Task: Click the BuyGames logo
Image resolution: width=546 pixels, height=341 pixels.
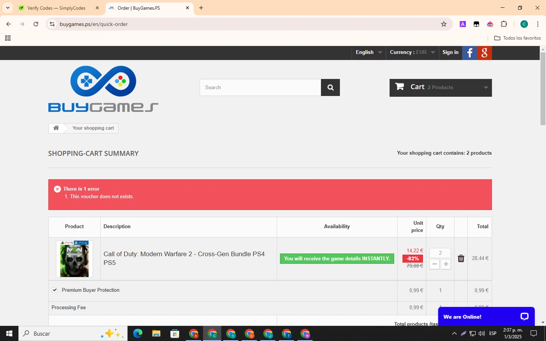Action: (103, 89)
